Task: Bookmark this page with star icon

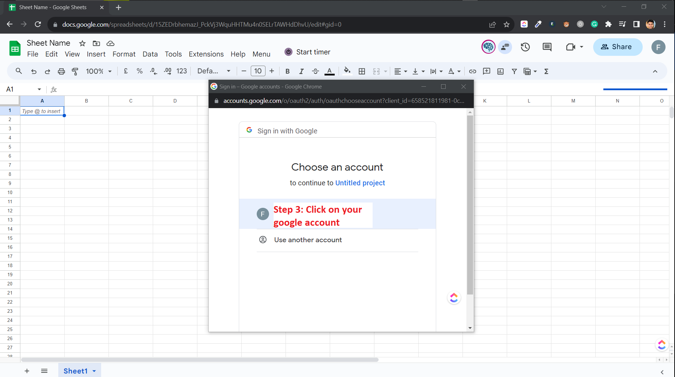Action: coord(506,24)
